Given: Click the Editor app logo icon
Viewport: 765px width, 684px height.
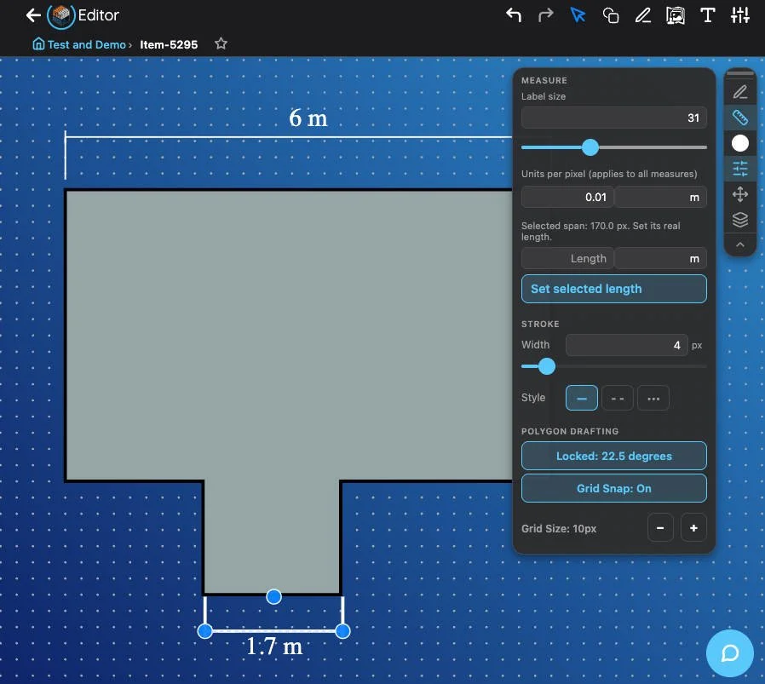Looking at the screenshot, I should pyautogui.click(x=61, y=15).
